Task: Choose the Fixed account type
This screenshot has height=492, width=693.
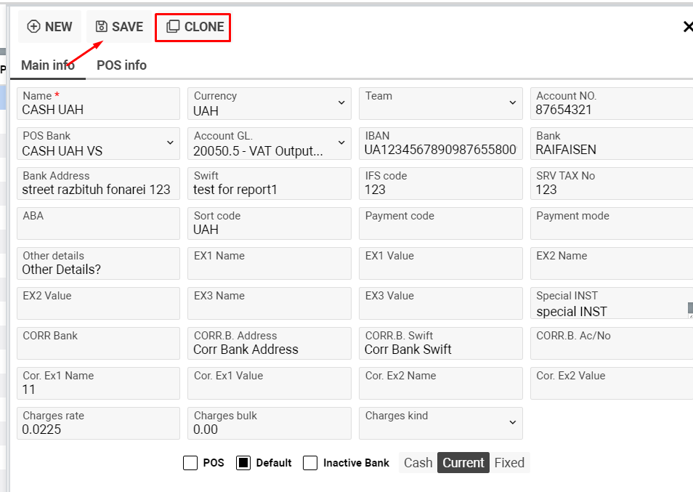Action: [509, 463]
